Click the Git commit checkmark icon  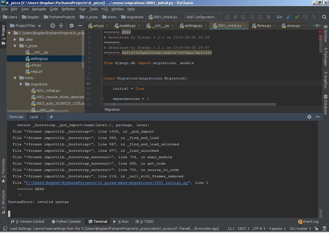(x=297, y=17)
